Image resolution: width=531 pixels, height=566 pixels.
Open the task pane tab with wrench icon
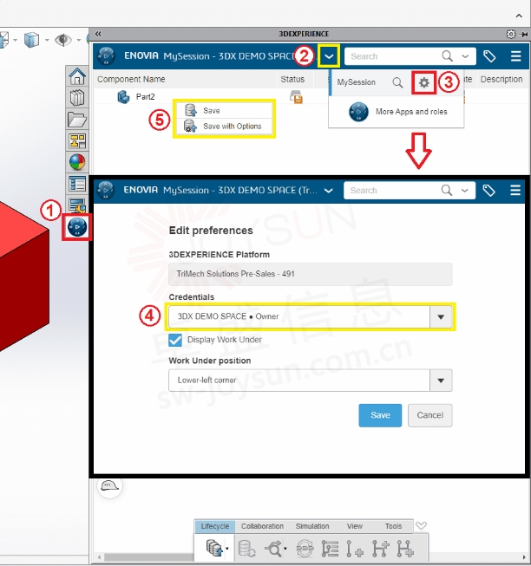[x=77, y=205]
